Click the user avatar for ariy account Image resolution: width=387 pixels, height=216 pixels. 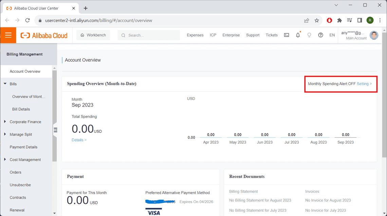374,35
